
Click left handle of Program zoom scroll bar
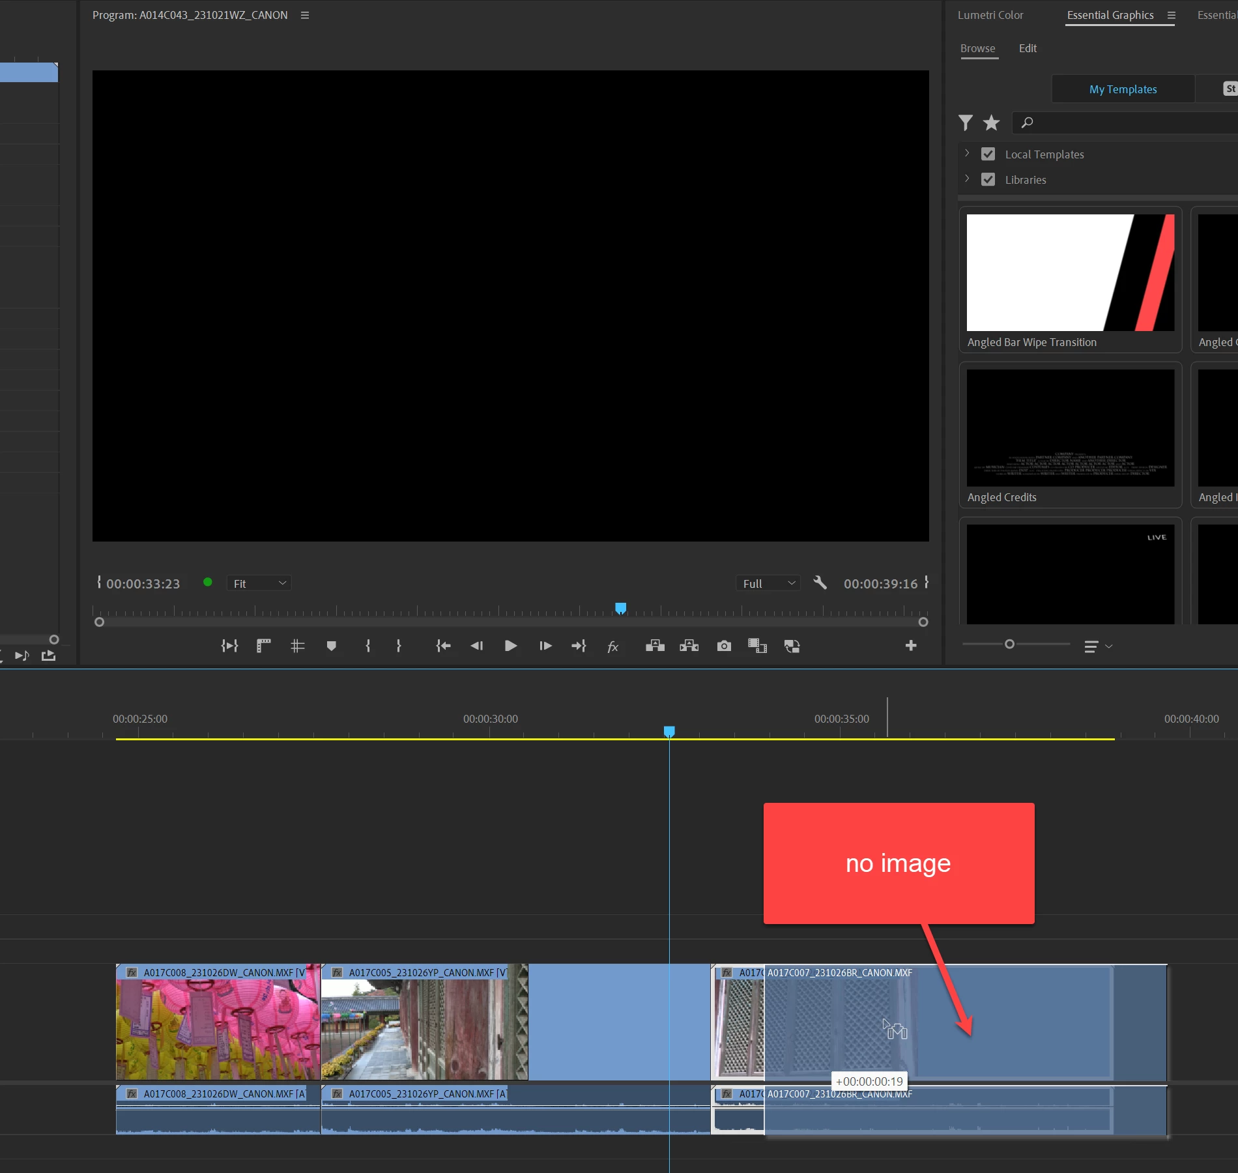99,622
